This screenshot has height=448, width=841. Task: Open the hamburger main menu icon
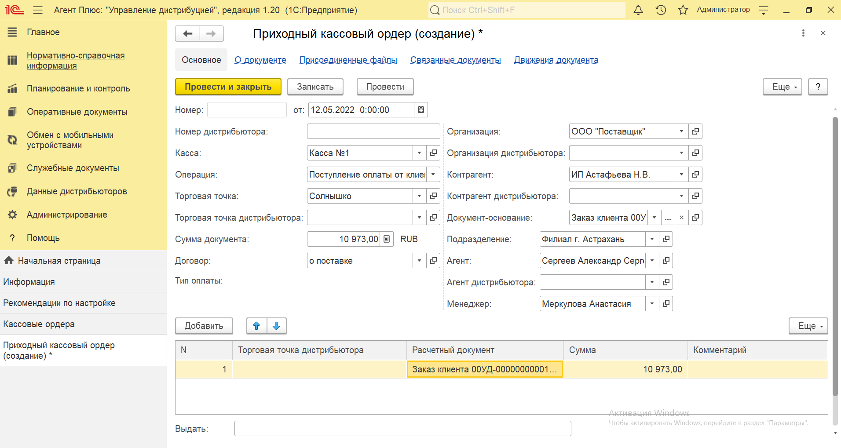pyautogui.click(x=38, y=10)
